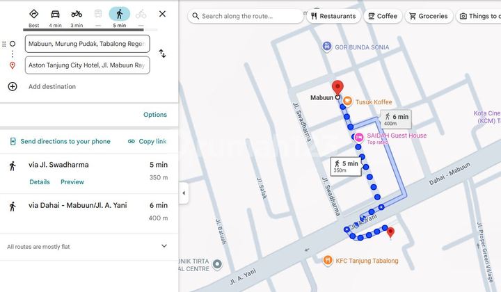Edit the Aston Tanjung City Hotel destination
The height and width of the screenshot is (292, 501).
87,65
